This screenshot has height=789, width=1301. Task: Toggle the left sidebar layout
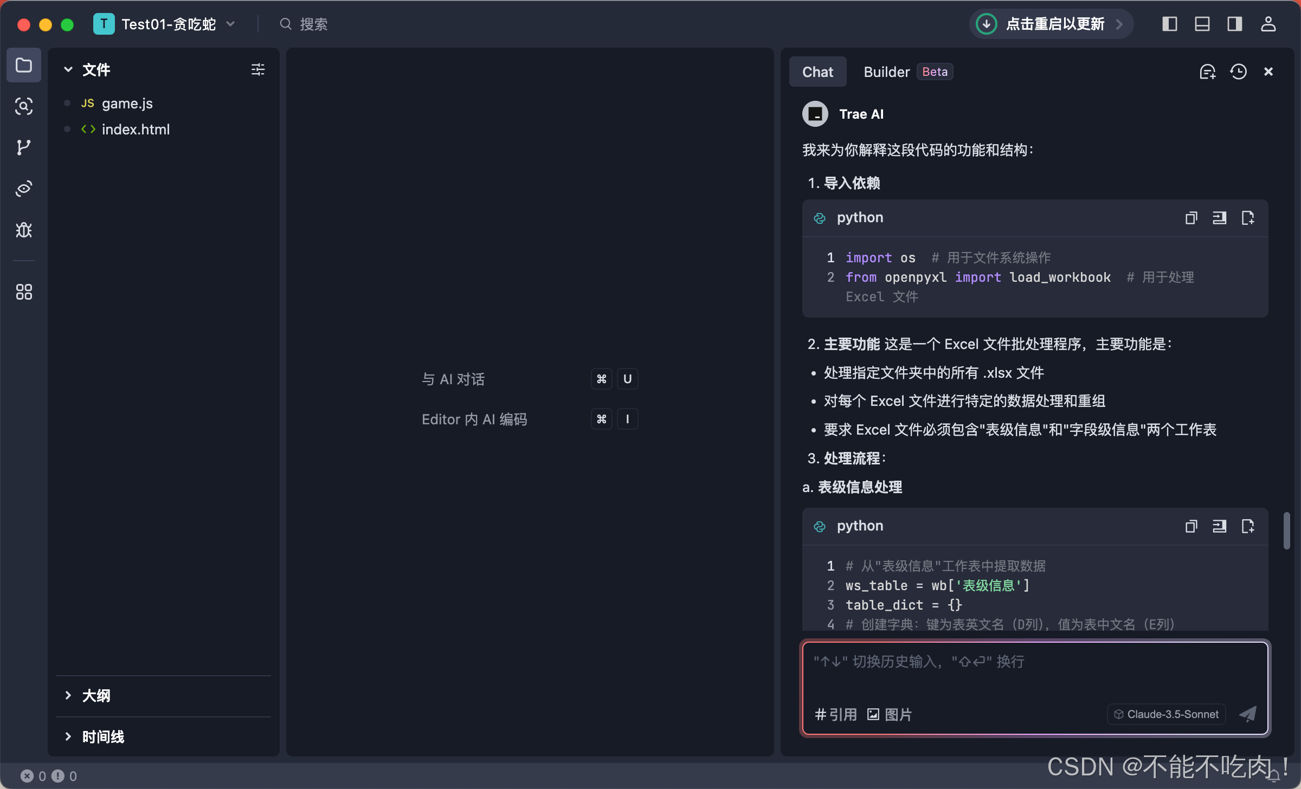click(1169, 24)
